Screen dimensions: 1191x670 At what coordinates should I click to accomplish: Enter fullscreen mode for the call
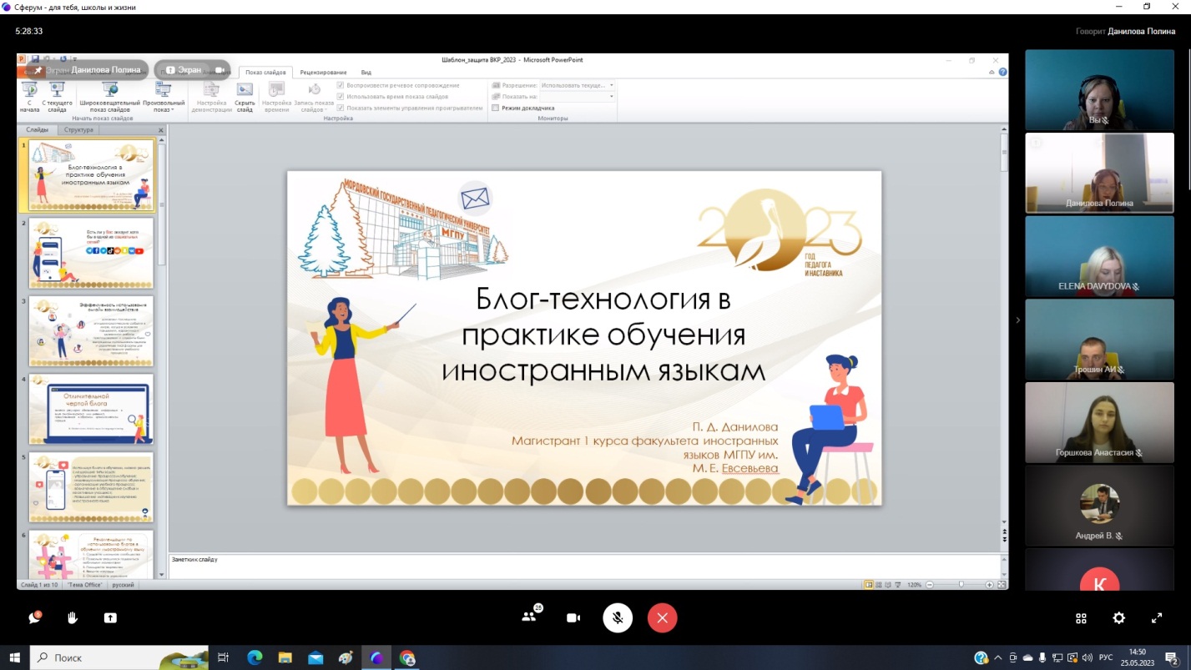(x=1157, y=618)
